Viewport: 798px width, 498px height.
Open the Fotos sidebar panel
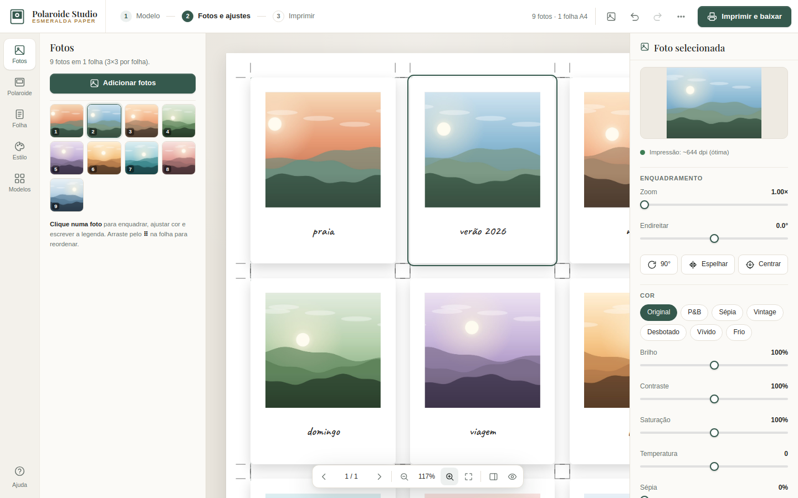click(x=19, y=54)
